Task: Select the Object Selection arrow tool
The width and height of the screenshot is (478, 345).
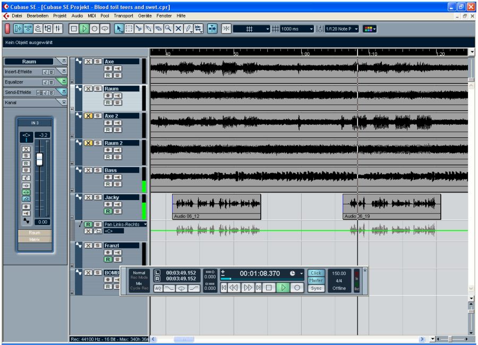Action: (x=119, y=29)
